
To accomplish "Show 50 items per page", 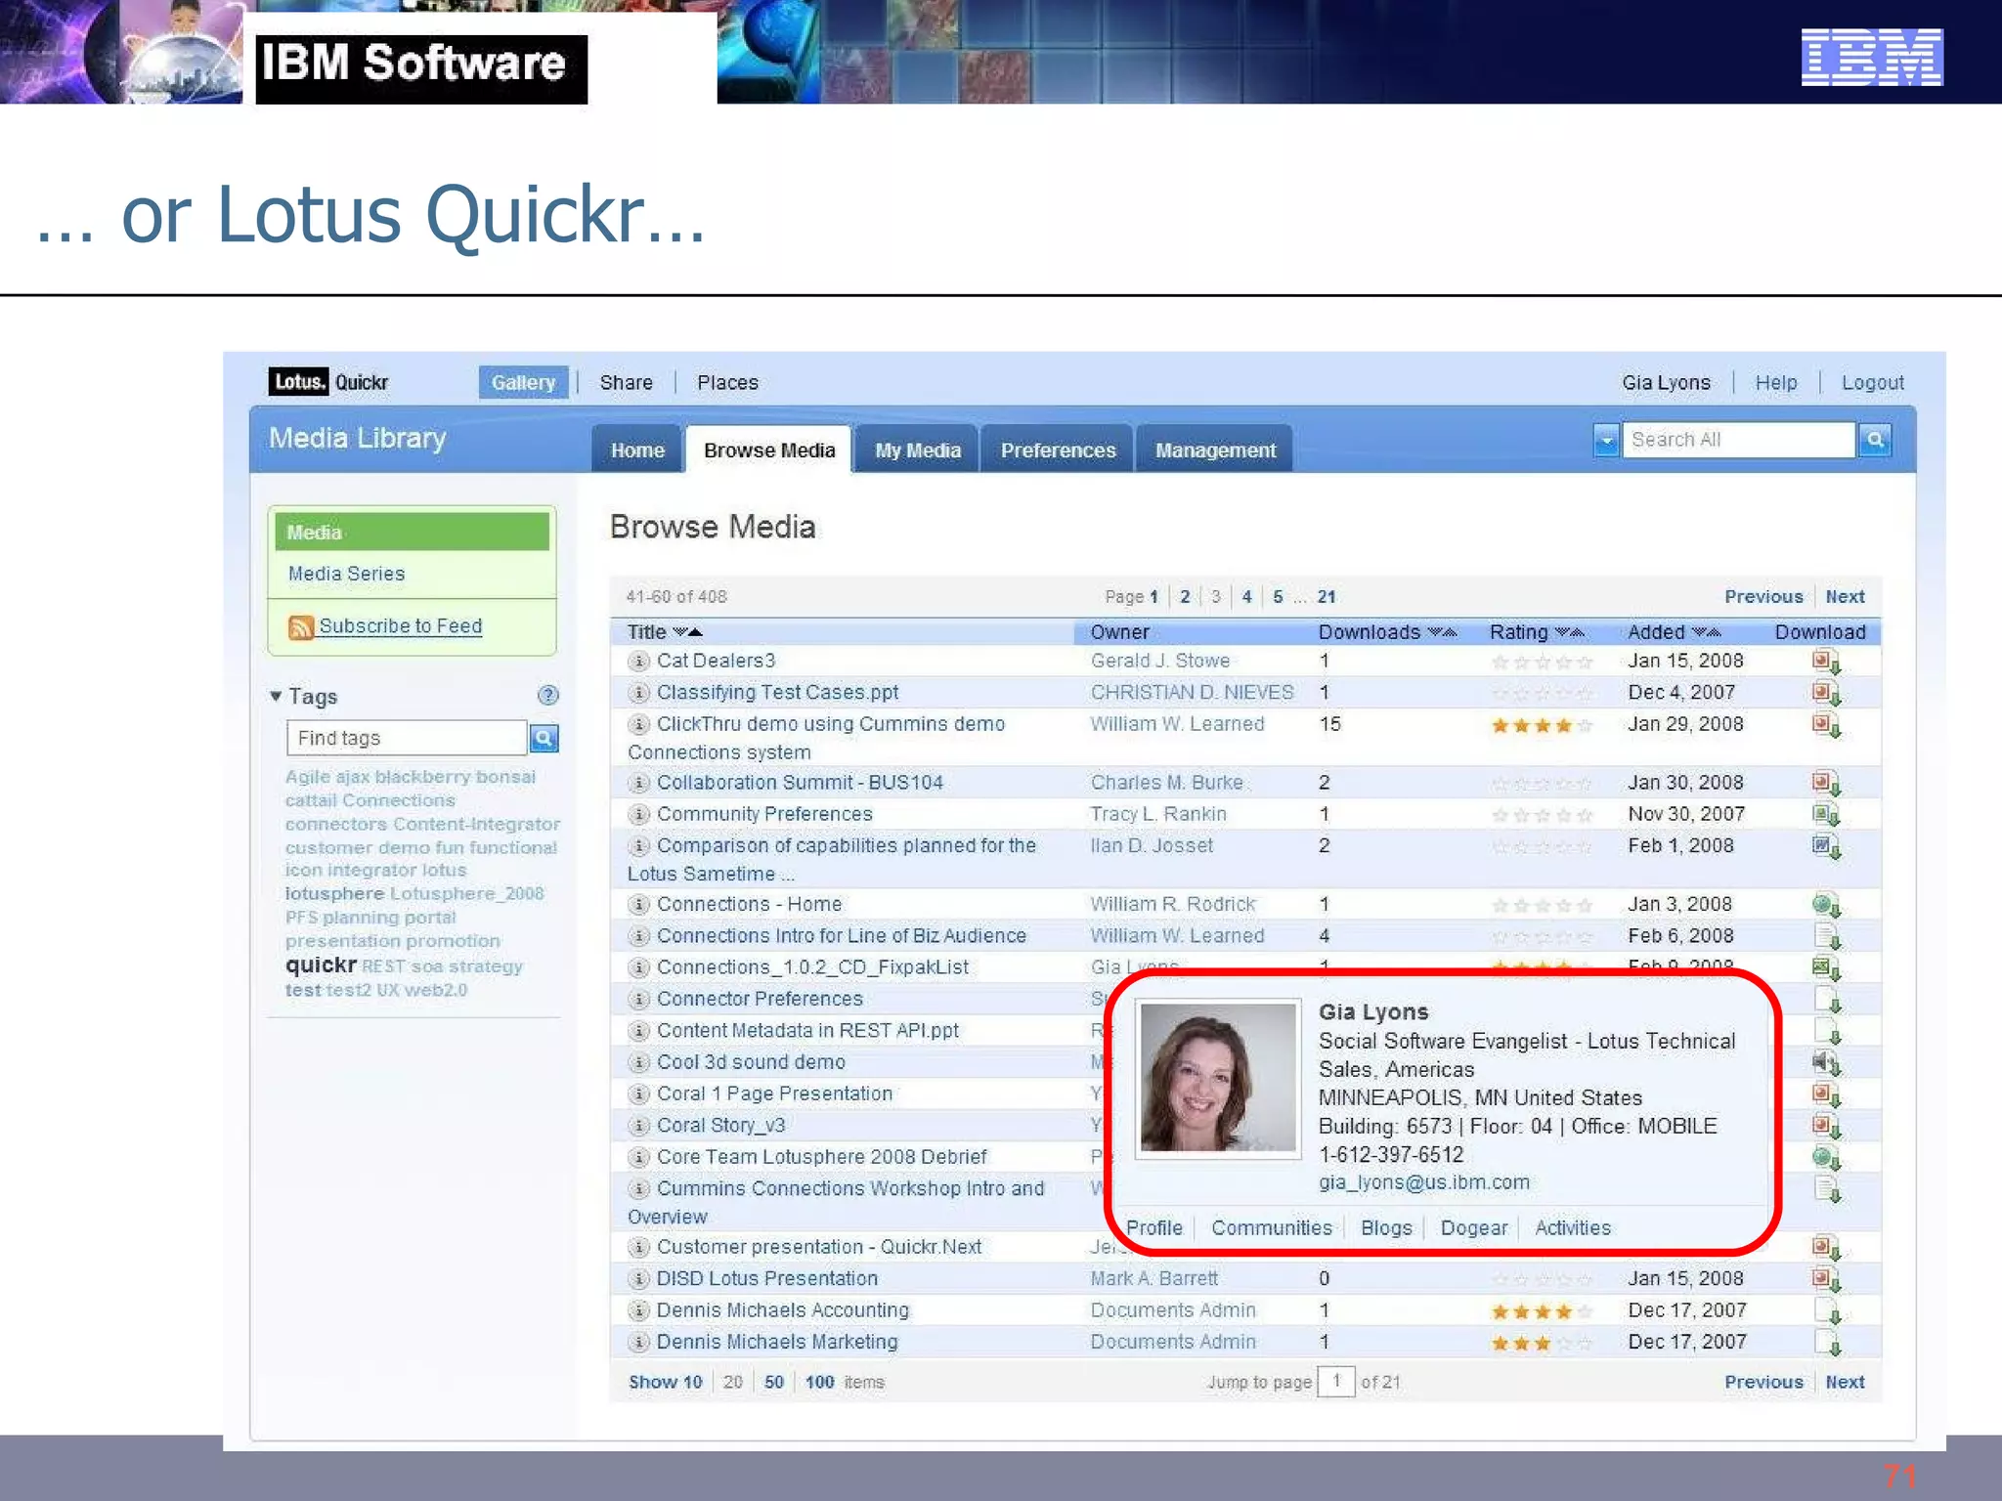I will (x=773, y=1382).
